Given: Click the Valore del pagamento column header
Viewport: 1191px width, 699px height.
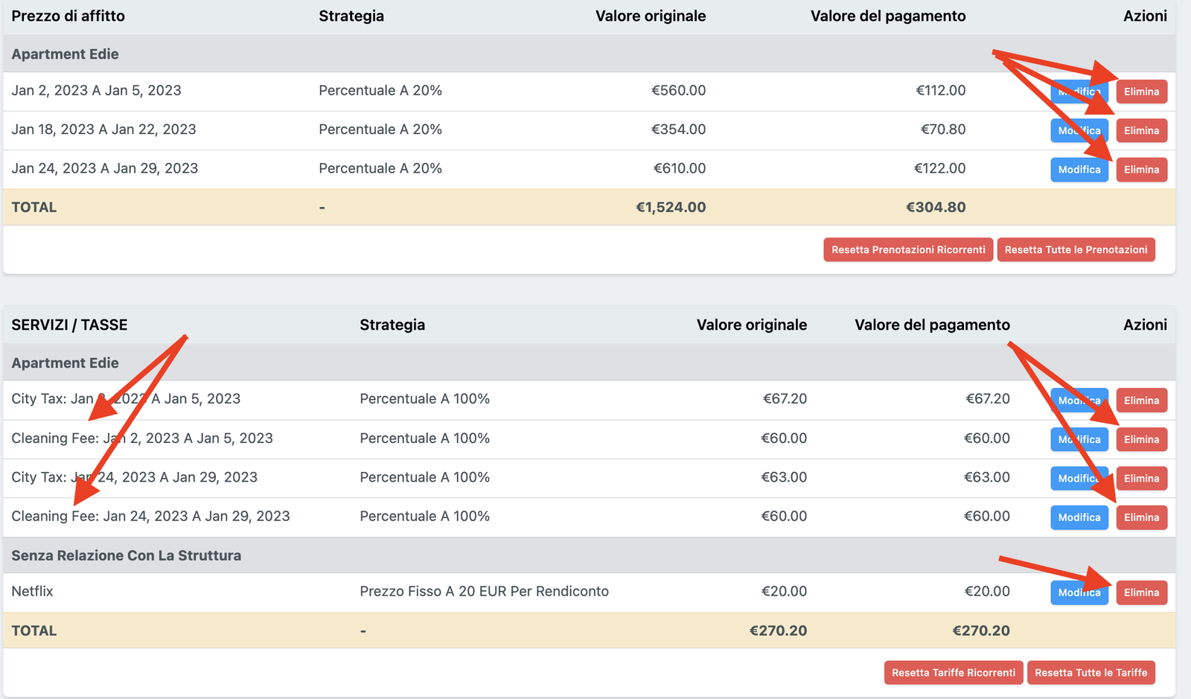Looking at the screenshot, I should click(x=887, y=16).
